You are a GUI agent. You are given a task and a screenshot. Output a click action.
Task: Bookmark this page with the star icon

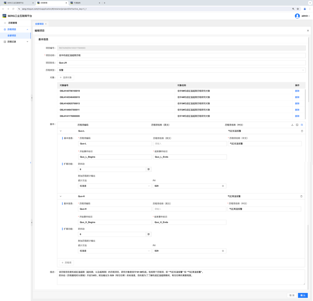[x=298, y=9]
